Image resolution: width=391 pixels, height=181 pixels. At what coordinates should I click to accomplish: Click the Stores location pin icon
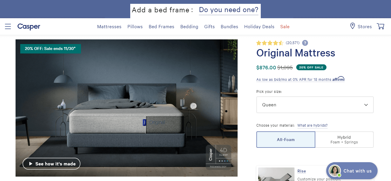pos(352,26)
